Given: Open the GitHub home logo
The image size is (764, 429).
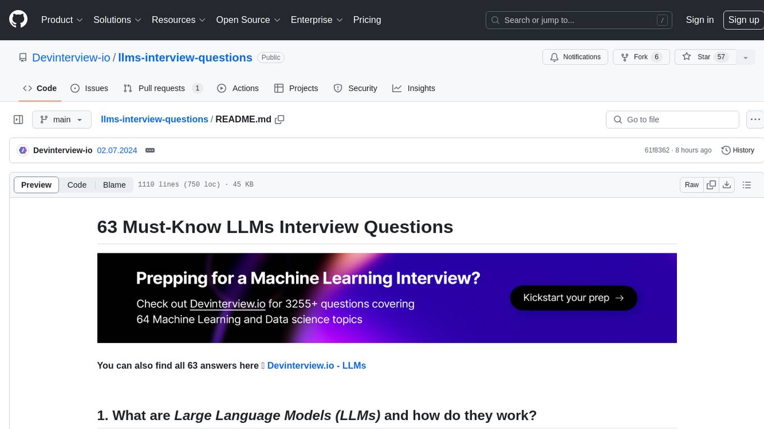Looking at the screenshot, I should pos(18,20).
